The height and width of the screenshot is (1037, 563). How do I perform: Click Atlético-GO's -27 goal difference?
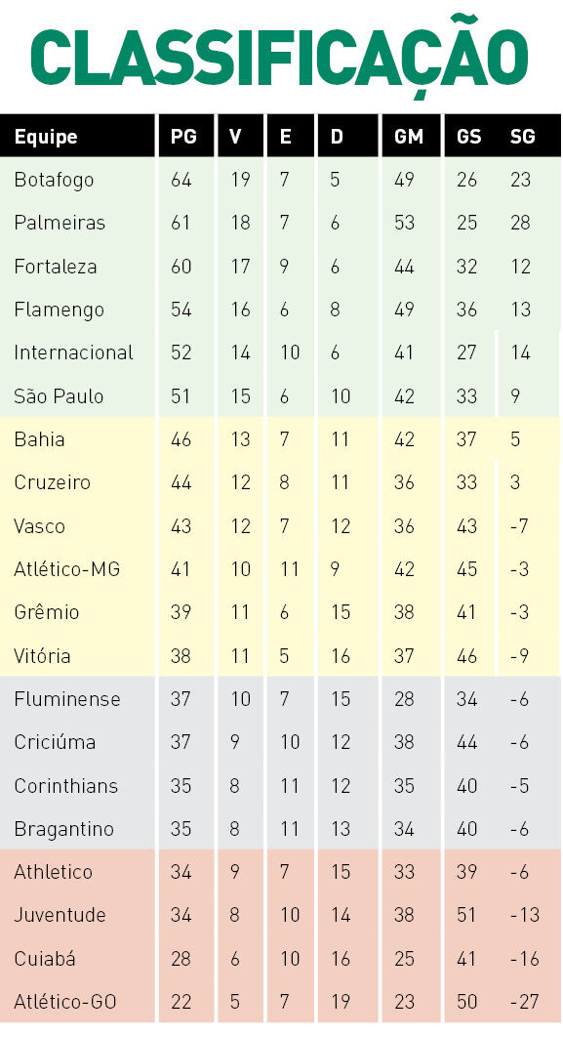525,1001
